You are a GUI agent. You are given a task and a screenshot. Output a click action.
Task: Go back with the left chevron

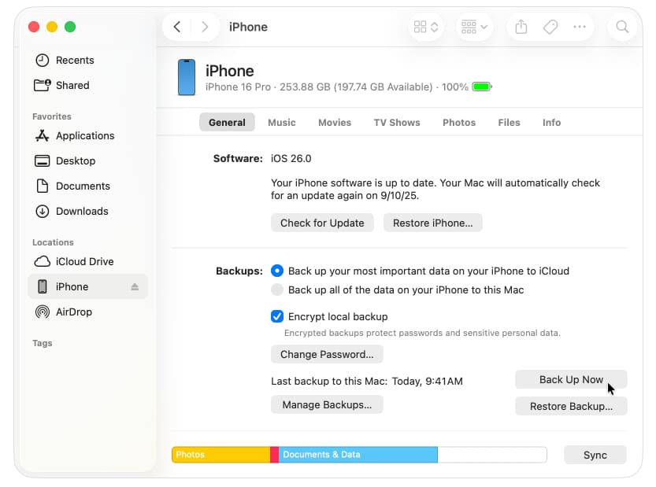pos(177,28)
